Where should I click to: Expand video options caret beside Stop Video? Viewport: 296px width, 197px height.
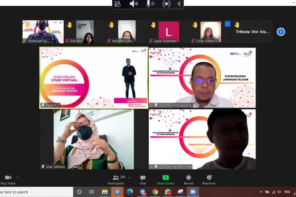point(17,178)
